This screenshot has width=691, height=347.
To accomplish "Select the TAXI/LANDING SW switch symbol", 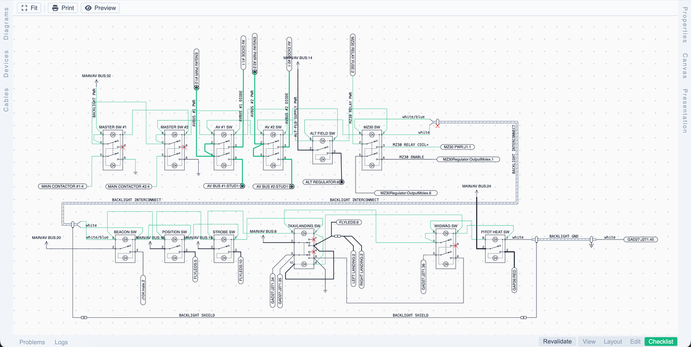I will pyautogui.click(x=304, y=249).
